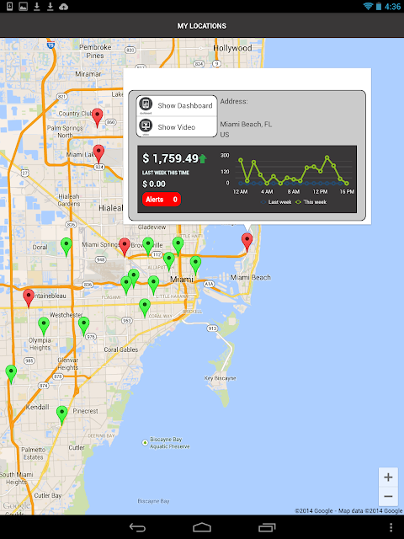This screenshot has width=404, height=539.
Task: Tap the red pin near Country Club
Action: pos(98,118)
